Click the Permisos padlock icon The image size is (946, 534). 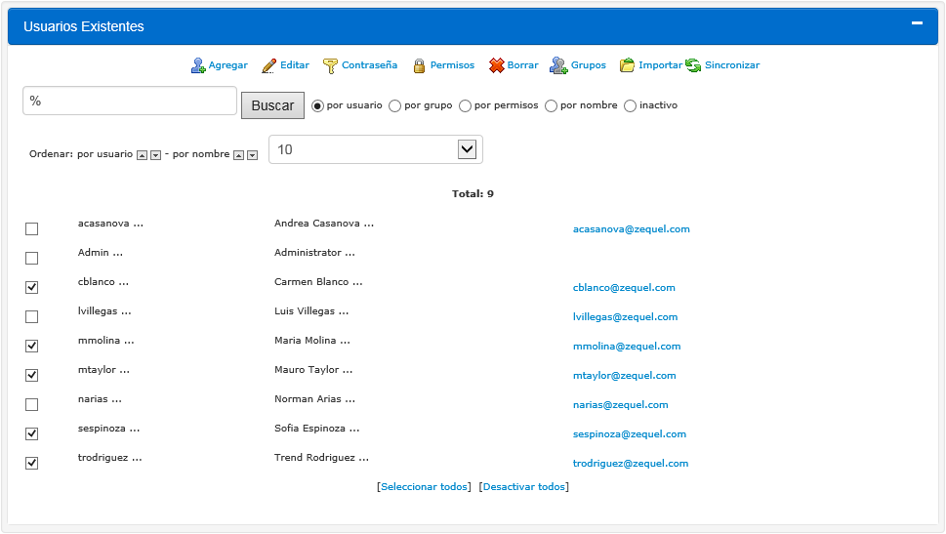pos(419,65)
